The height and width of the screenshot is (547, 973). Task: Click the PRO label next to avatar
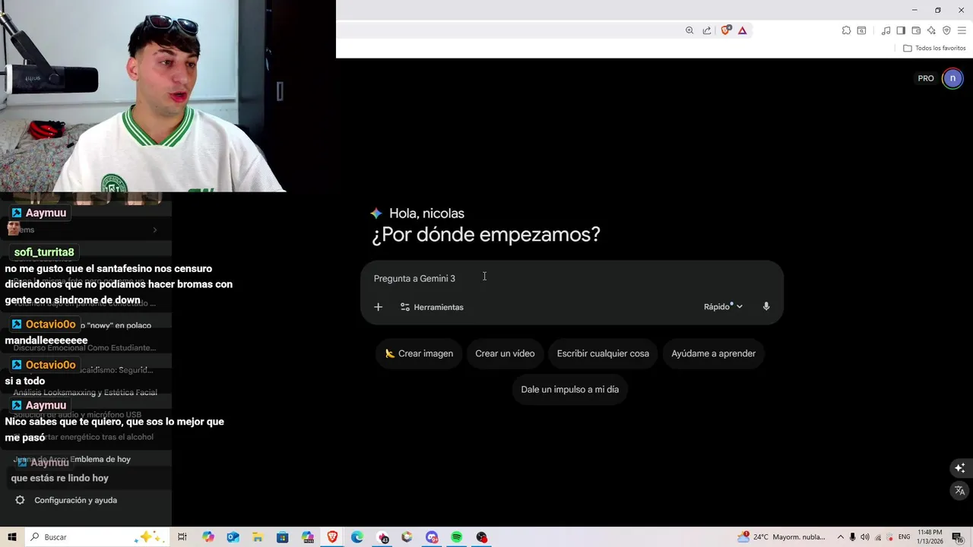tap(926, 78)
